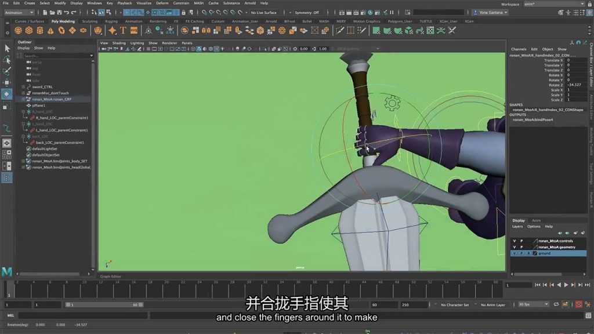Click the Multi-Cut knife shelf icon

[x=340, y=30]
